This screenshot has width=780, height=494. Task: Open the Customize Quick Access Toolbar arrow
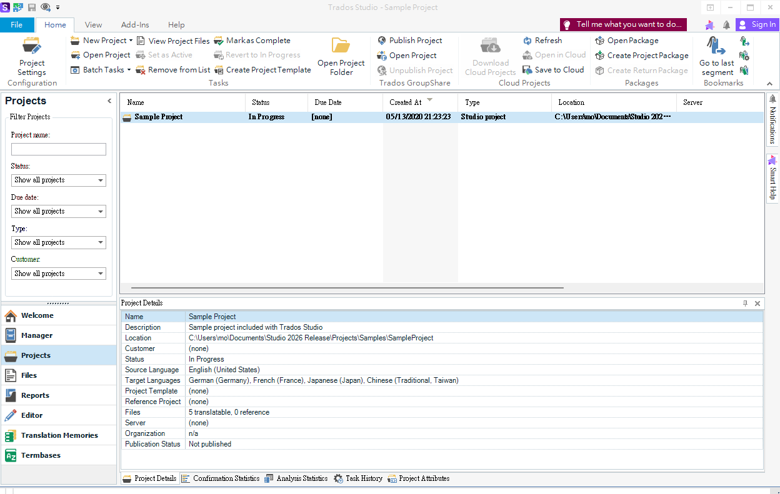pos(58,7)
